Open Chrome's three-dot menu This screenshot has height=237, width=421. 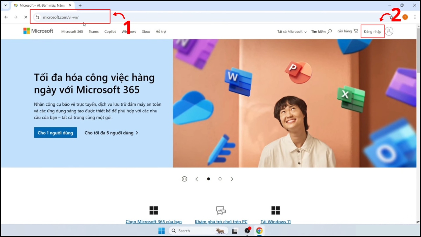pos(415,17)
